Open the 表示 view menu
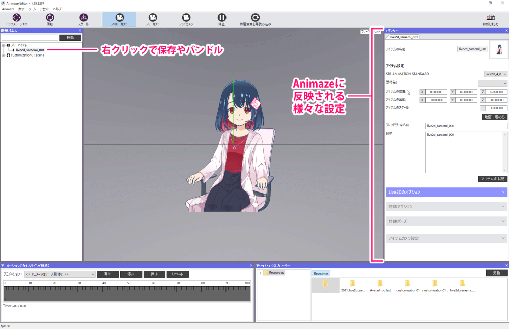The image size is (509, 329). 21,9
